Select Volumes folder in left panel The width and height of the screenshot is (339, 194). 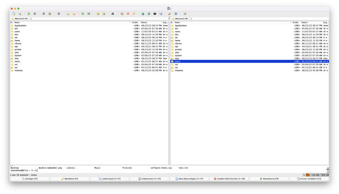(89, 70)
